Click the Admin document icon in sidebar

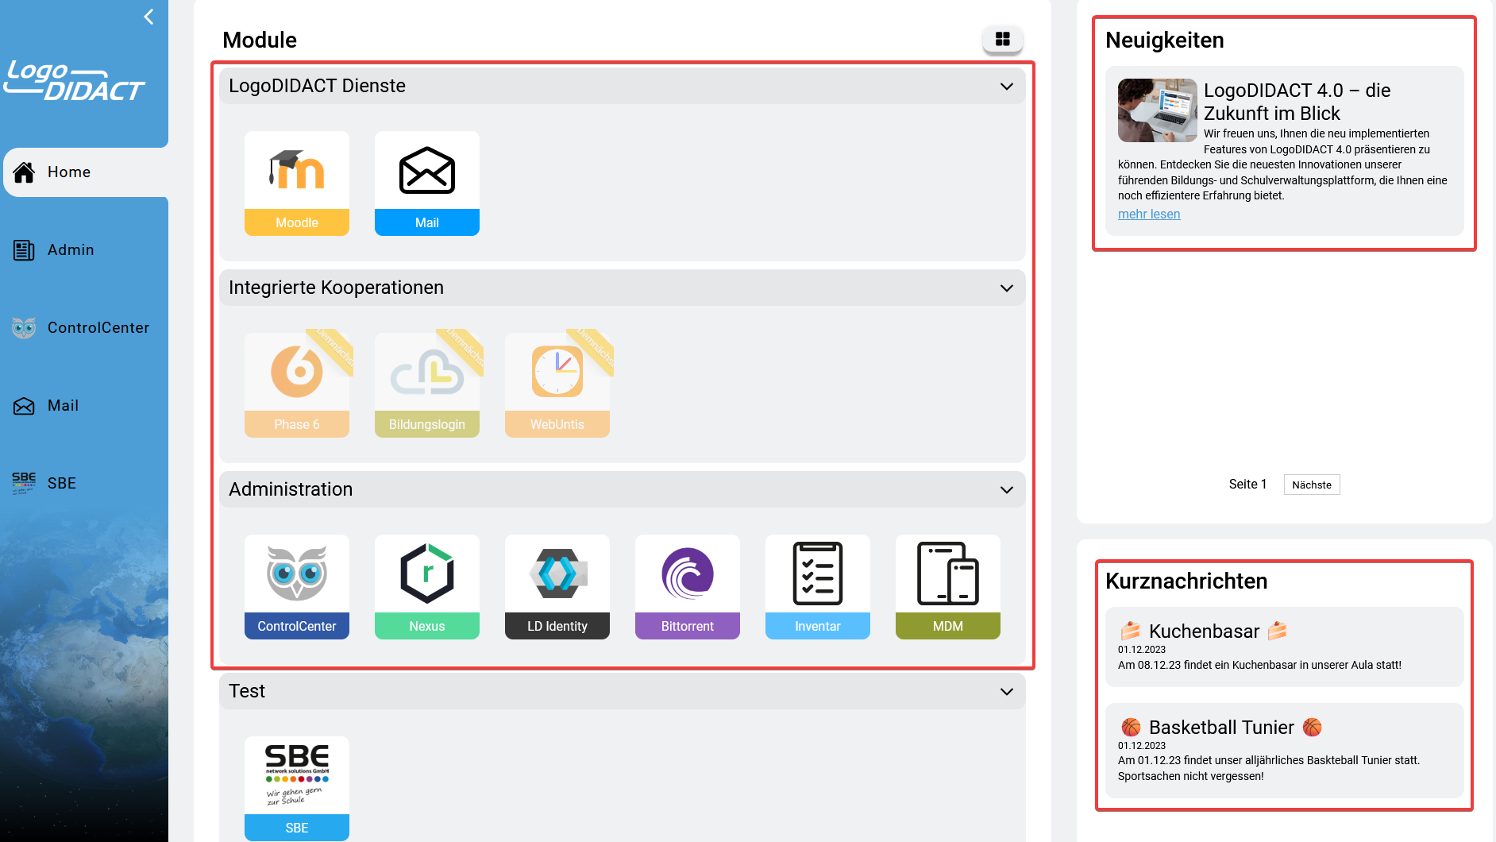tap(24, 250)
